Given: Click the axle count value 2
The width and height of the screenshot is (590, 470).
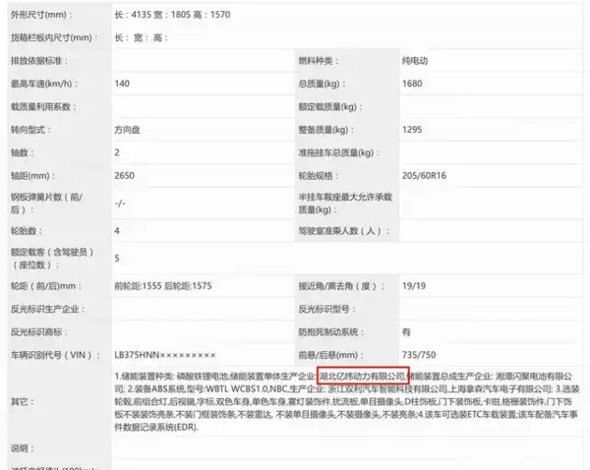Looking at the screenshot, I should click(x=117, y=152).
